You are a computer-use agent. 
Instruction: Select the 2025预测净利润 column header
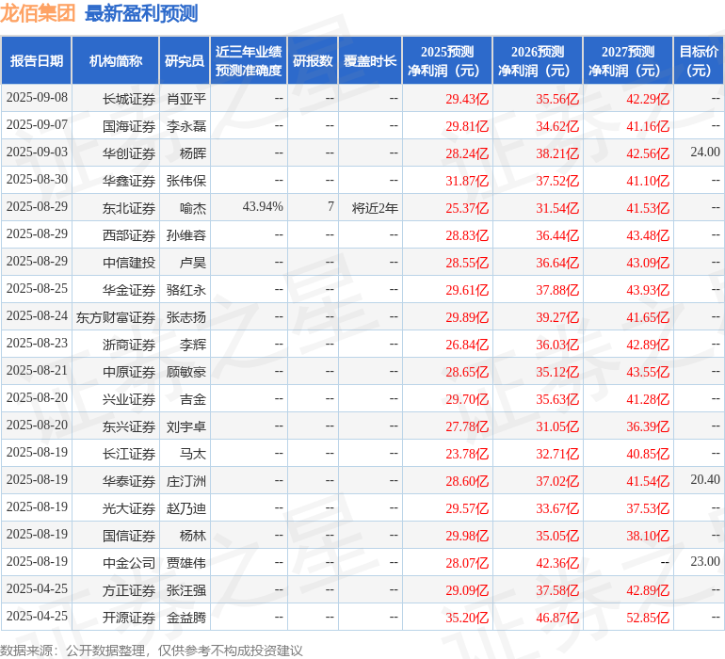pos(446,61)
